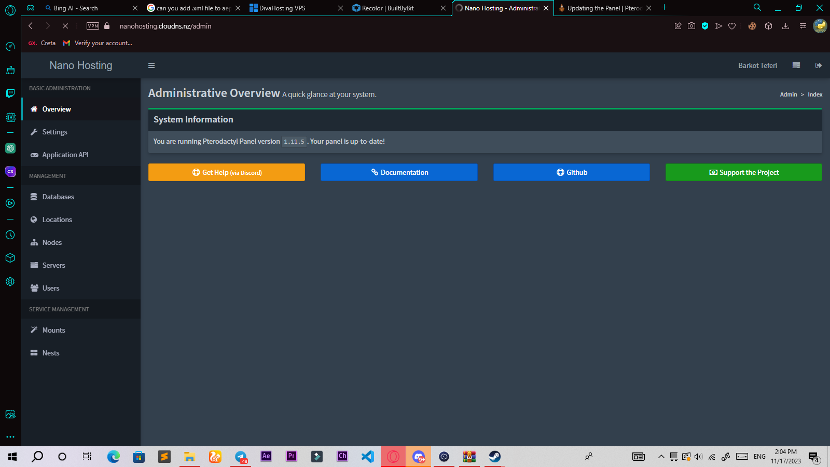The height and width of the screenshot is (467, 830).
Task: Click the browser back arrow
Action: (31, 26)
